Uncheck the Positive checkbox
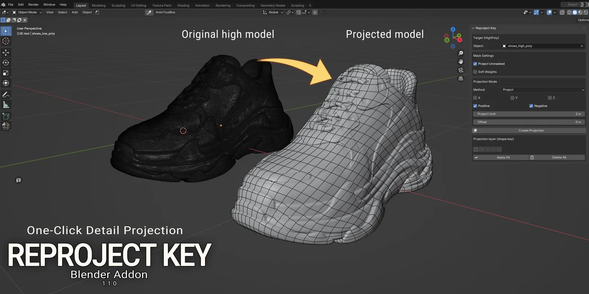This screenshot has height=294, width=589. (x=475, y=106)
